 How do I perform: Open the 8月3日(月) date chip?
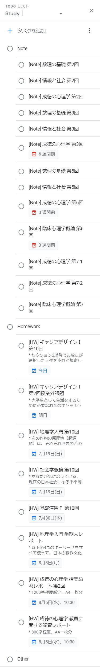click(46, 563)
